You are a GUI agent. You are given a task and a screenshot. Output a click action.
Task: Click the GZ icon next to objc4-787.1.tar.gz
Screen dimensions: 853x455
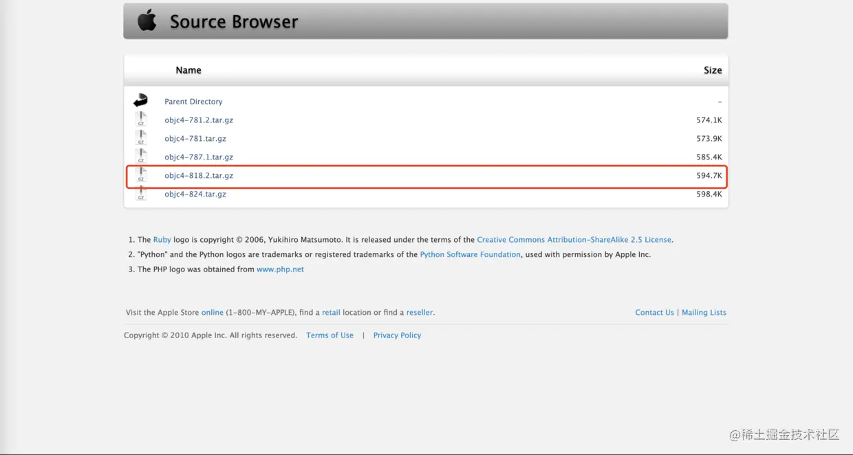[x=140, y=155]
